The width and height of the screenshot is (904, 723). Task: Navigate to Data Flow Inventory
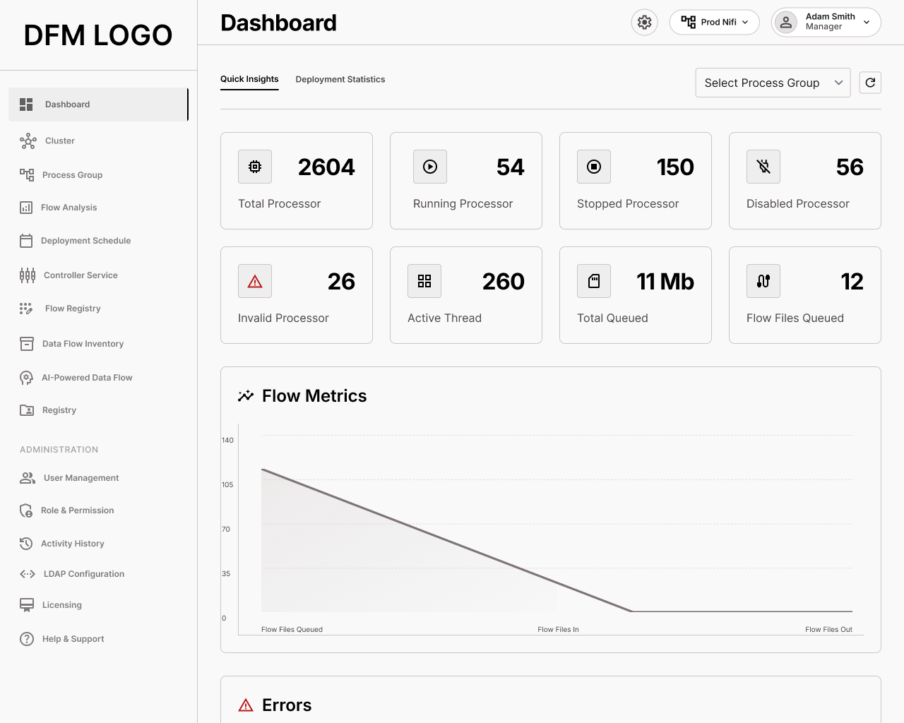[83, 344]
